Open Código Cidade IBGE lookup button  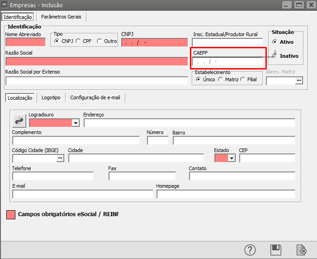(x=60, y=158)
